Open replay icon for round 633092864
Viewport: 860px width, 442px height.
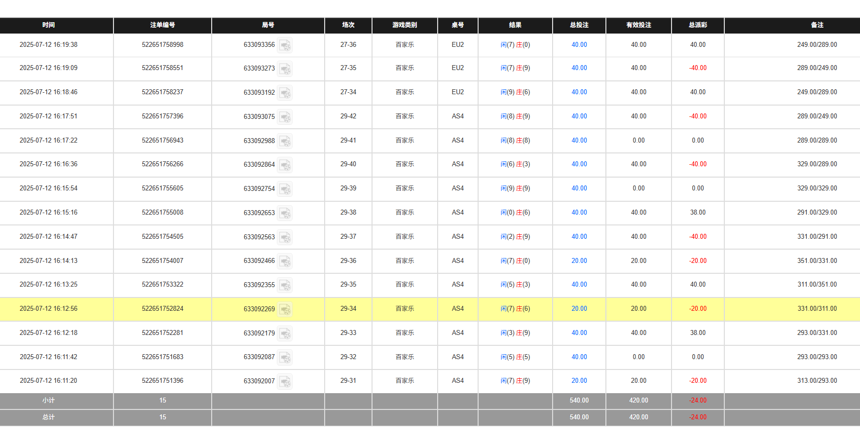pyautogui.click(x=285, y=165)
